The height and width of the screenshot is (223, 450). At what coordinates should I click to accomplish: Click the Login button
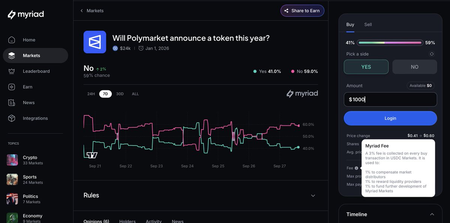tap(390, 118)
